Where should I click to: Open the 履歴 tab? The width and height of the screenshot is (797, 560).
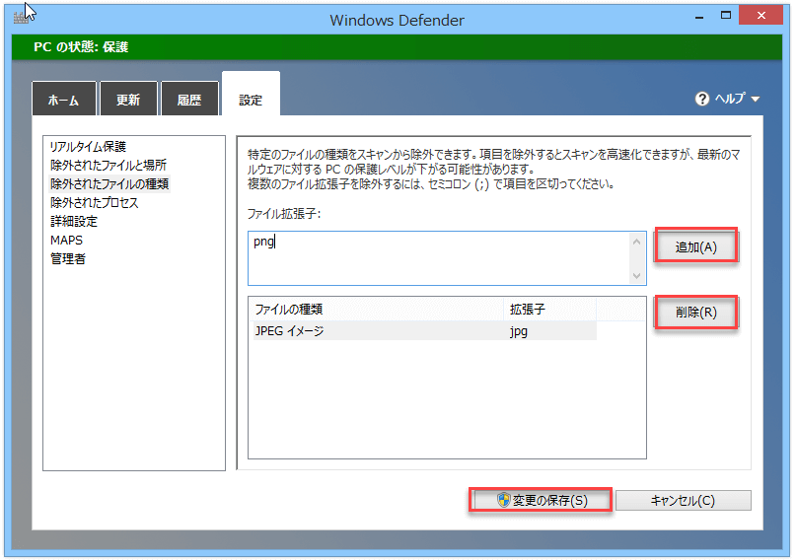[x=189, y=100]
